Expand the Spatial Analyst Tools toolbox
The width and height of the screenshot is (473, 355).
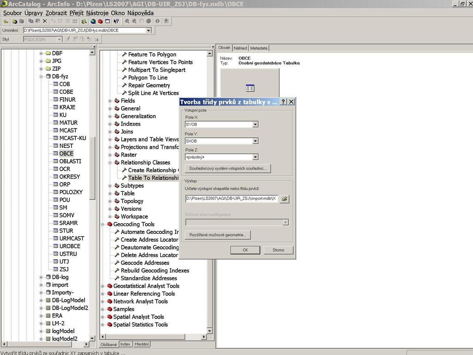[103, 317]
